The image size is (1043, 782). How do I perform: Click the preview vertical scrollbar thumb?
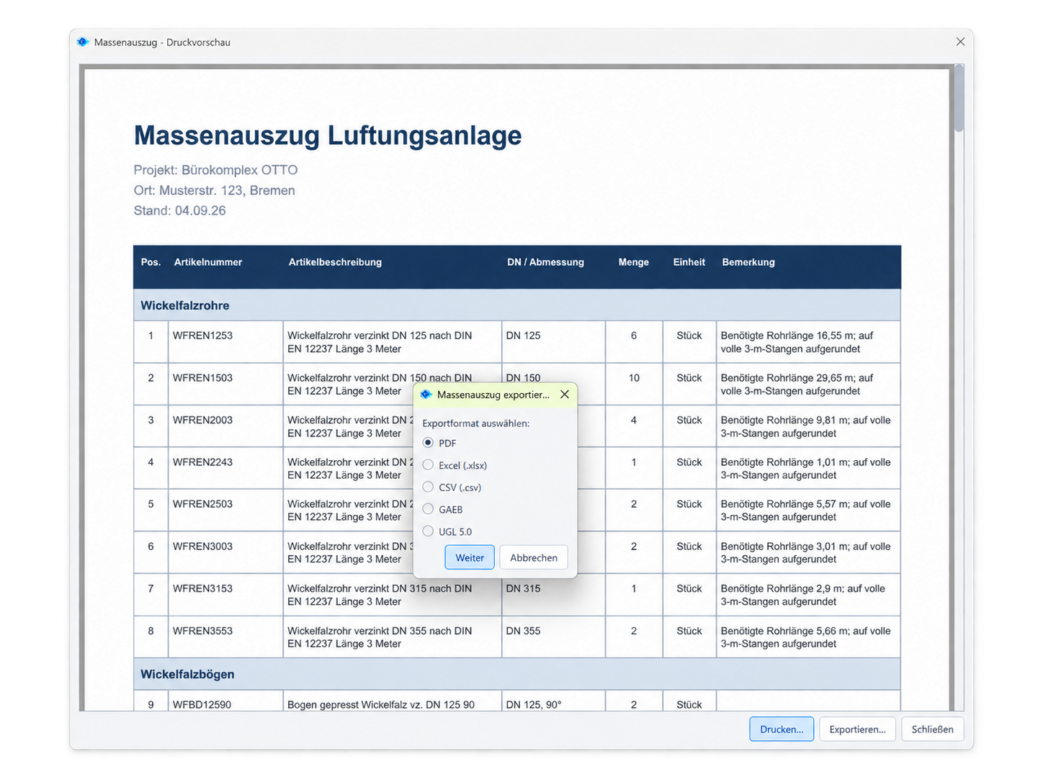pos(959,99)
